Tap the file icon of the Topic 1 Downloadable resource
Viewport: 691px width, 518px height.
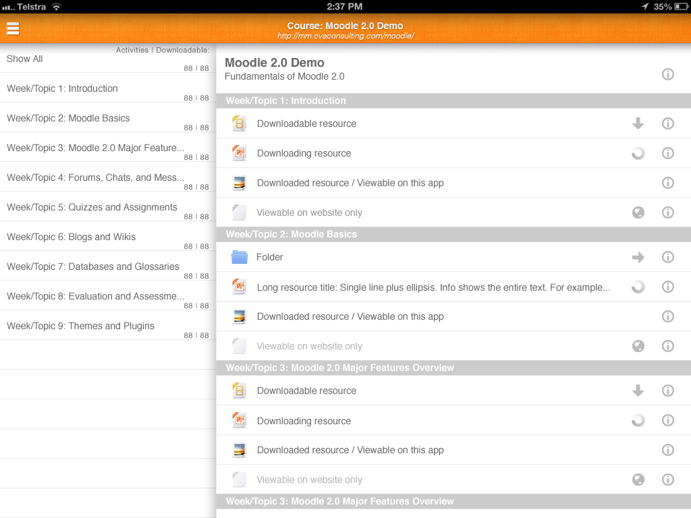pyautogui.click(x=240, y=123)
